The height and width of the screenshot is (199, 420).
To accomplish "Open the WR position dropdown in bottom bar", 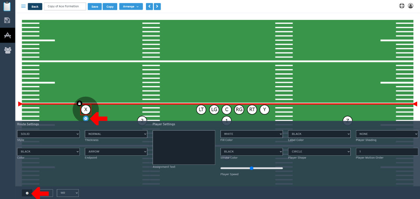I will tap(68, 193).
